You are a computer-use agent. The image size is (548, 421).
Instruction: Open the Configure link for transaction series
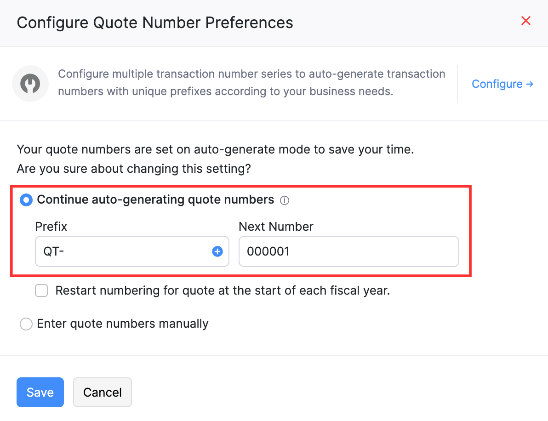[x=497, y=84]
